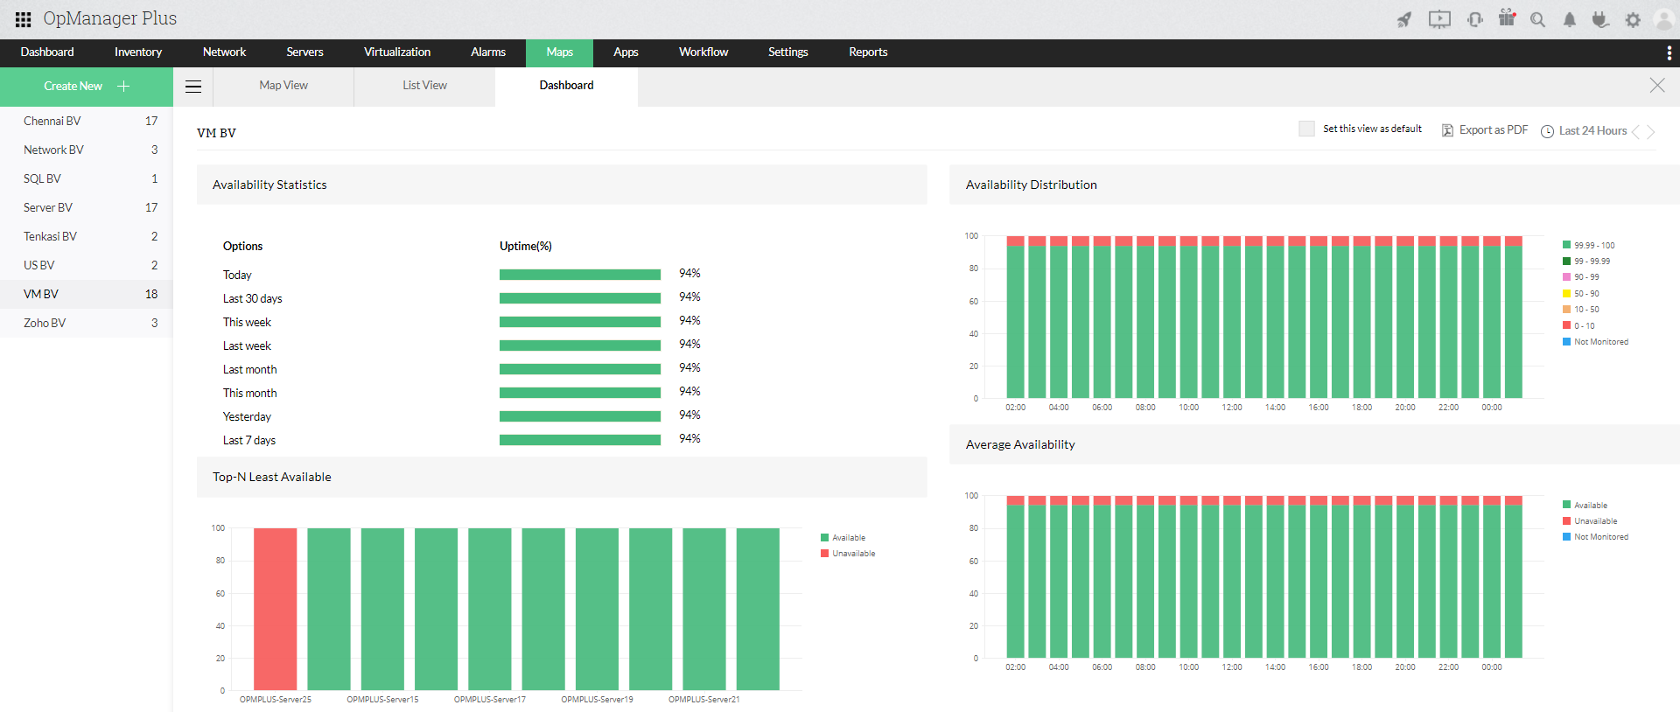Open the Dashboard menu item
This screenshot has width=1680, height=712.
tap(47, 52)
